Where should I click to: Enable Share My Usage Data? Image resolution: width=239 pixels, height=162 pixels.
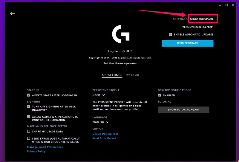click(29, 131)
